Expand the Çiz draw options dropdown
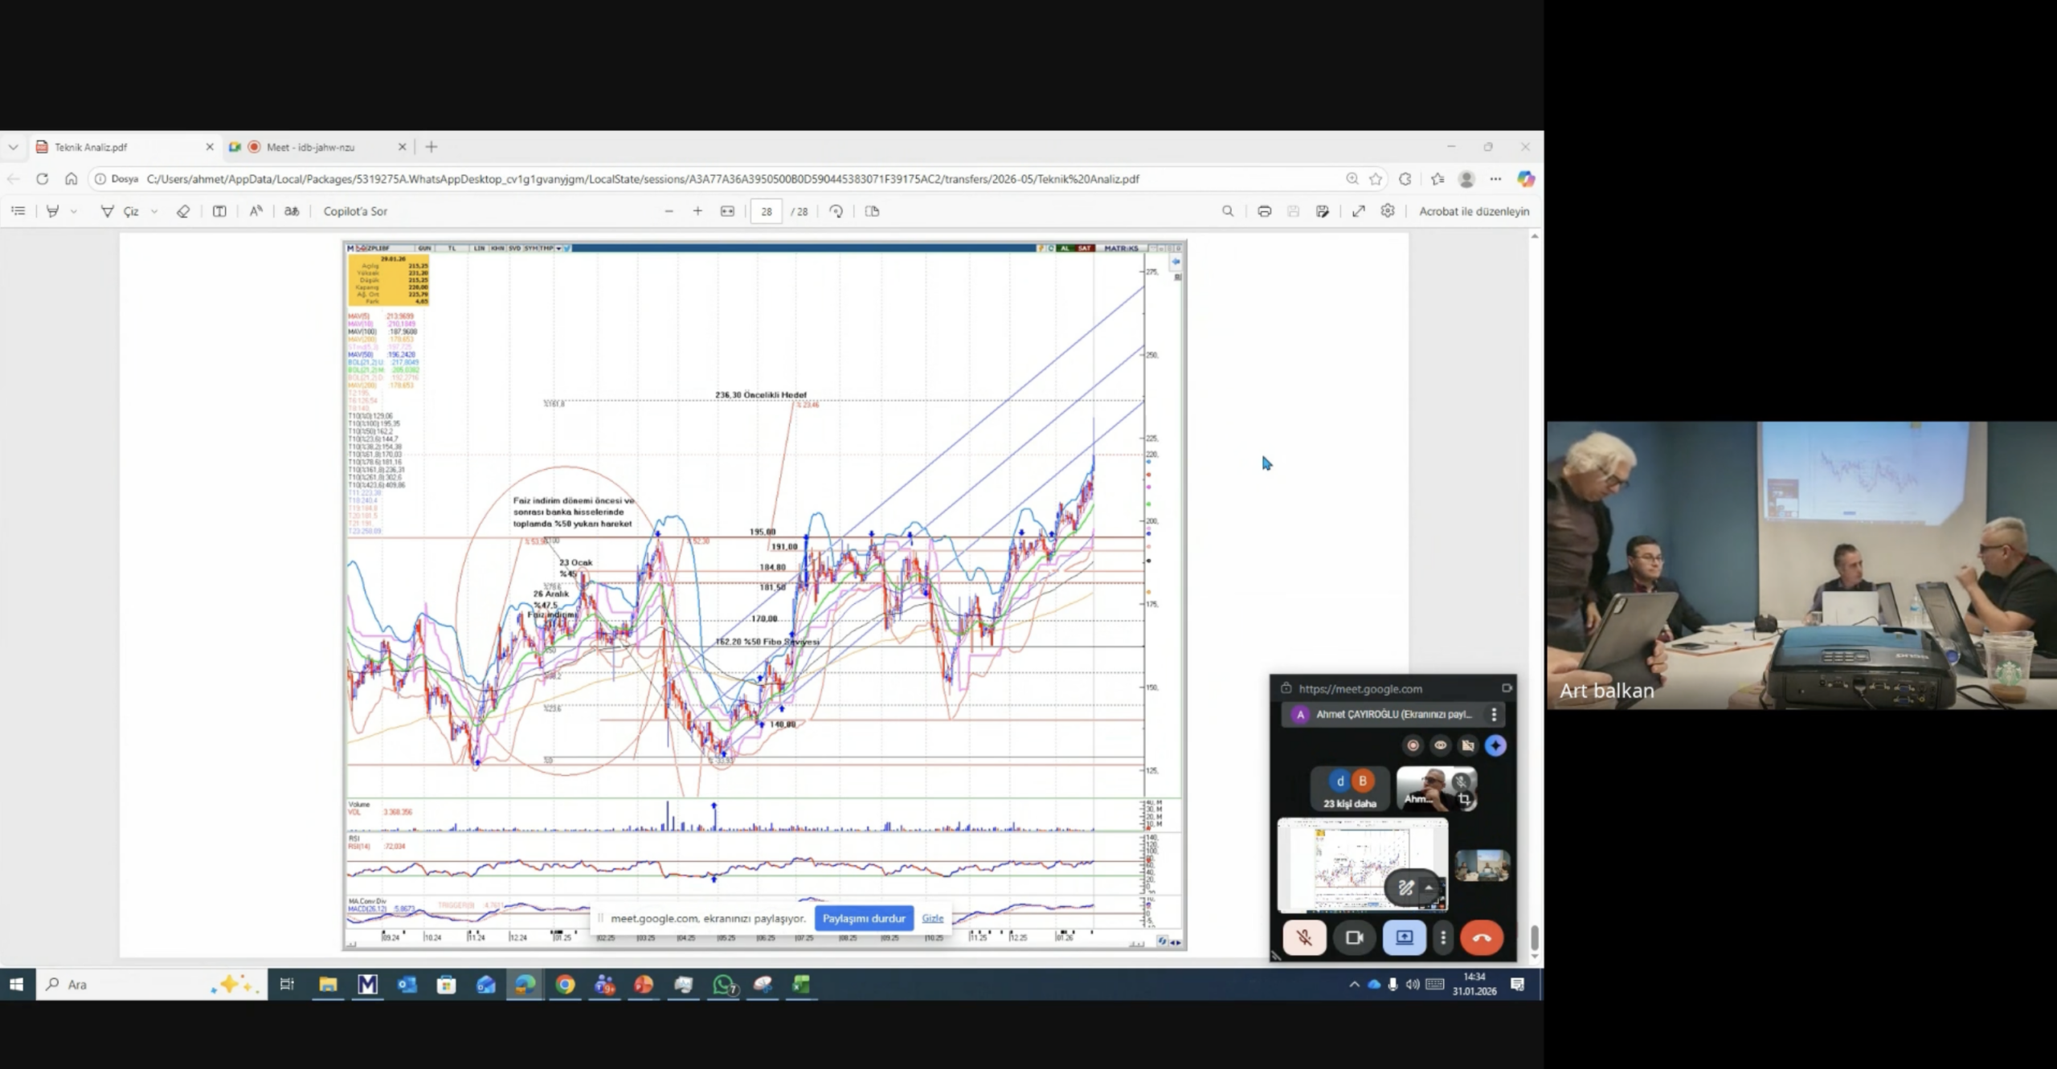Viewport: 2057px width, 1069px height. pos(154,211)
